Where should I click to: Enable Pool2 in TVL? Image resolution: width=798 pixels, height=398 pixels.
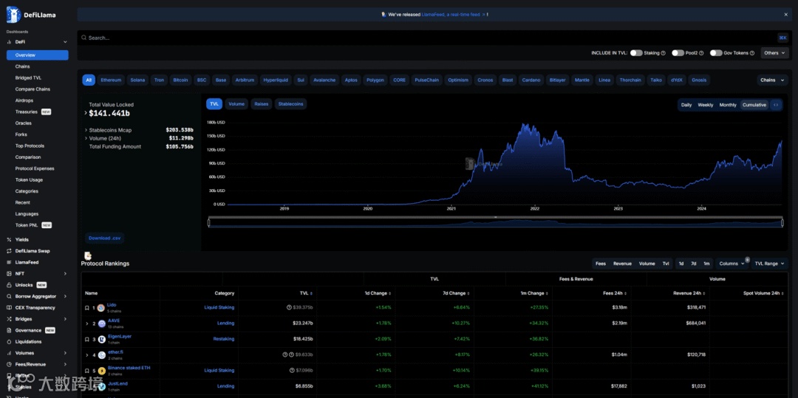678,53
